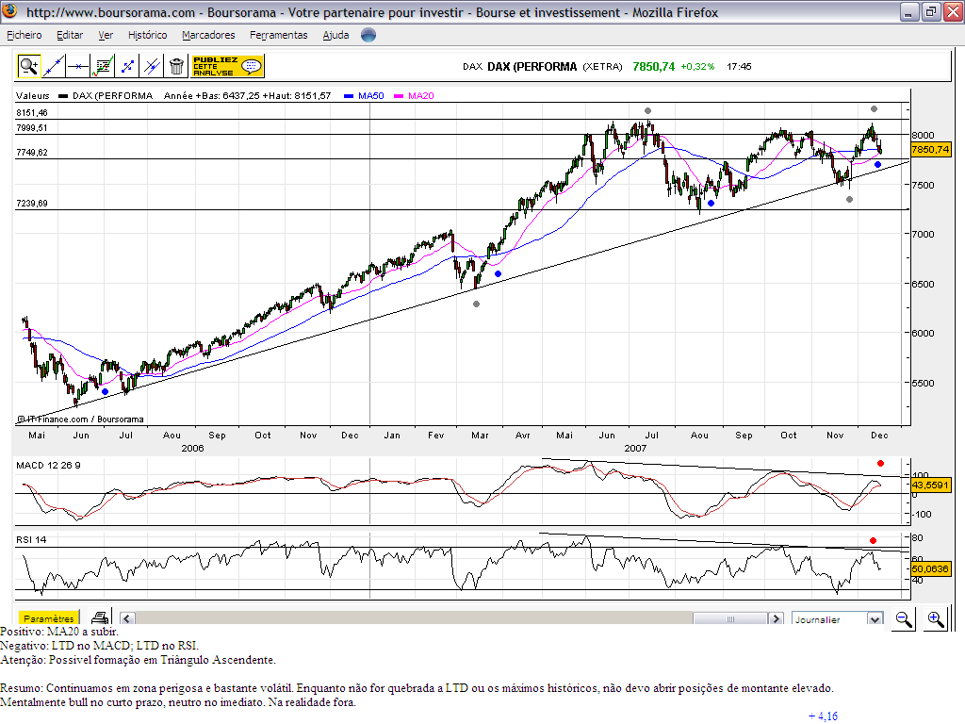Click the red dot on RSI panel
Viewport: 965px width, 724px height.
tap(873, 540)
